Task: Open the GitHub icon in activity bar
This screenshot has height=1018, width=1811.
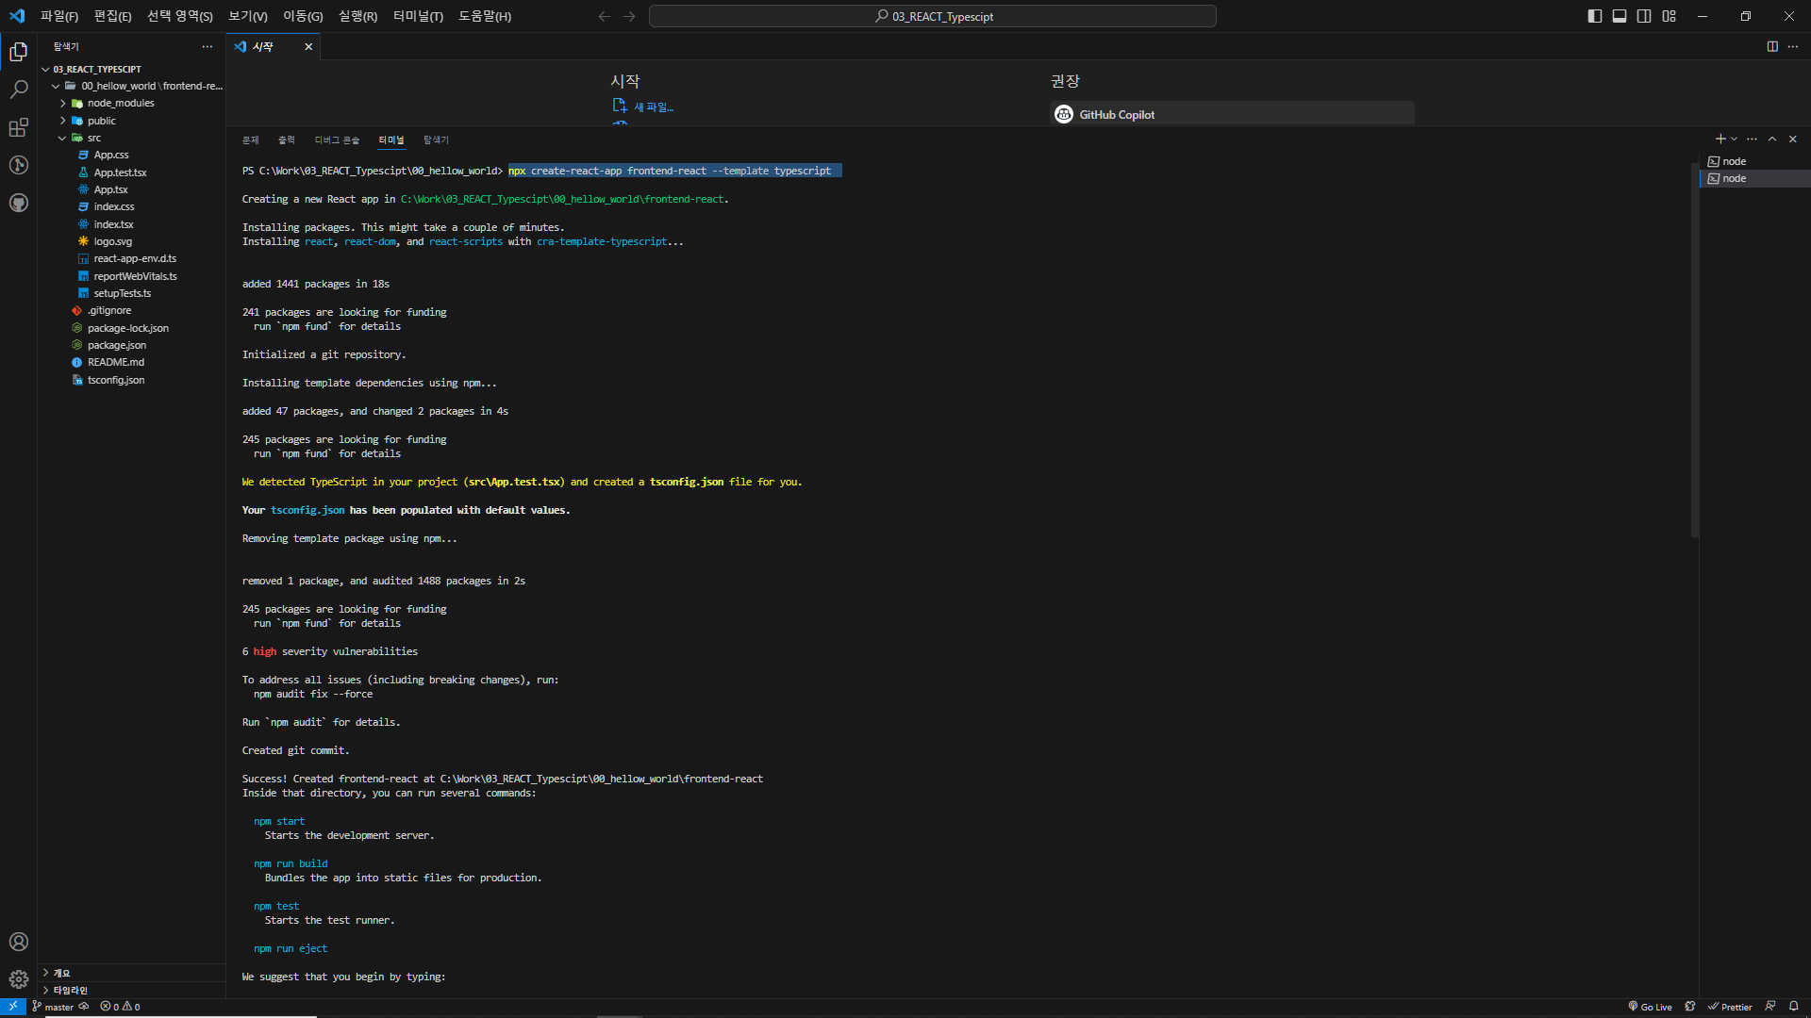Action: point(18,203)
